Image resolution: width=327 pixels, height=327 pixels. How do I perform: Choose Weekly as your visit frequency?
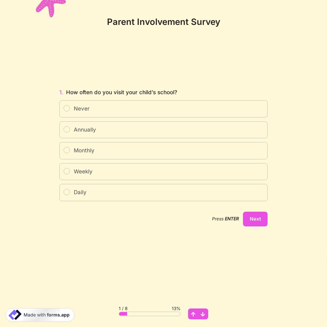click(163, 171)
